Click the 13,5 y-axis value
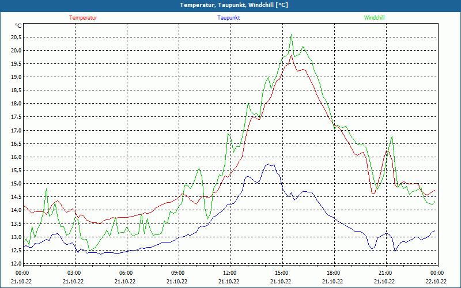461x288 pixels. (16, 224)
